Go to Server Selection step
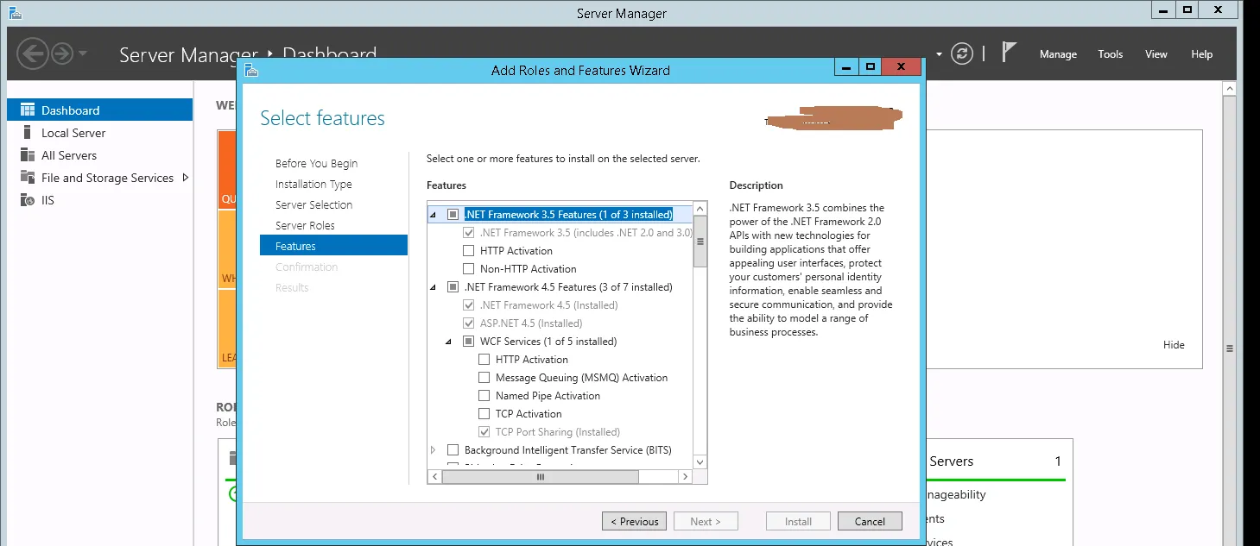This screenshot has height=546, width=1260. click(x=313, y=205)
